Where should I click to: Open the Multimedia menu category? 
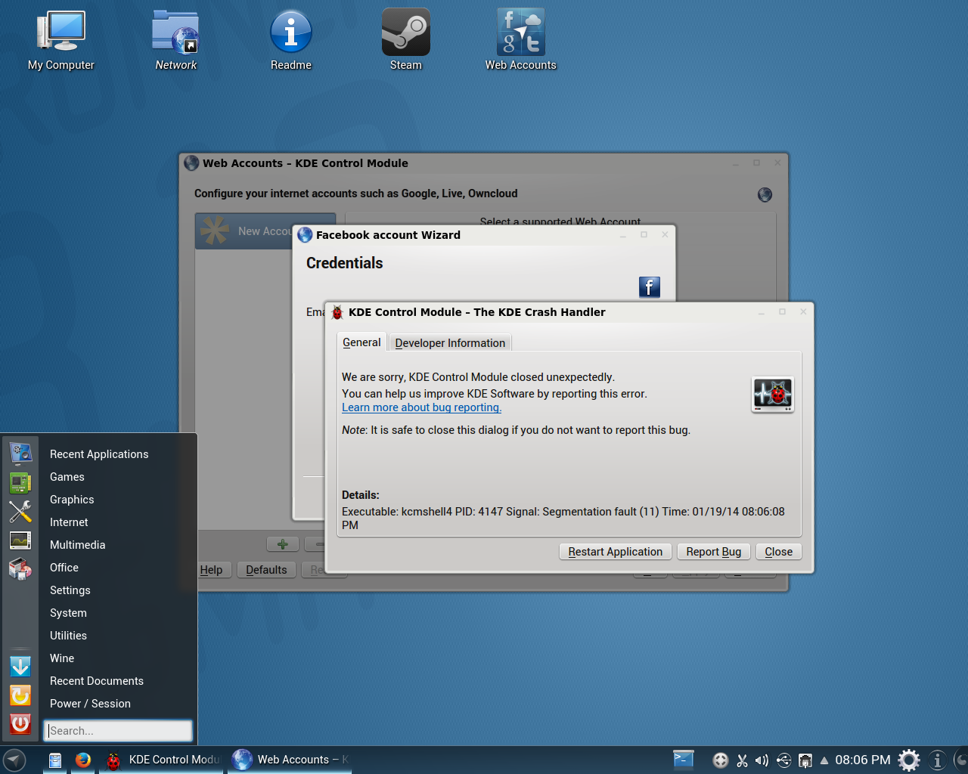tap(77, 545)
